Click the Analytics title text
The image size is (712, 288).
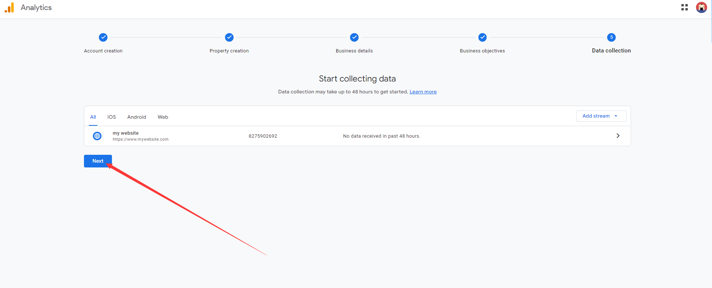pos(36,7)
